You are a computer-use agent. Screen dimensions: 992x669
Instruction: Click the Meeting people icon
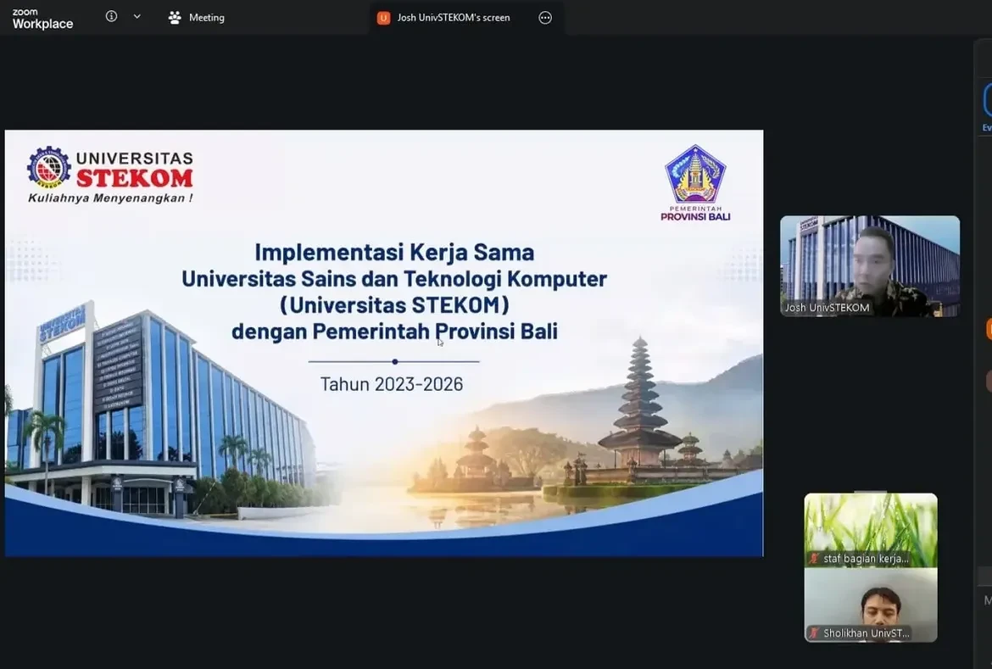pos(175,18)
